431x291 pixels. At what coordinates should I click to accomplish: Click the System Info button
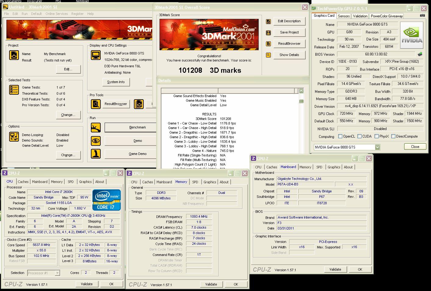pyautogui.click(x=116, y=82)
